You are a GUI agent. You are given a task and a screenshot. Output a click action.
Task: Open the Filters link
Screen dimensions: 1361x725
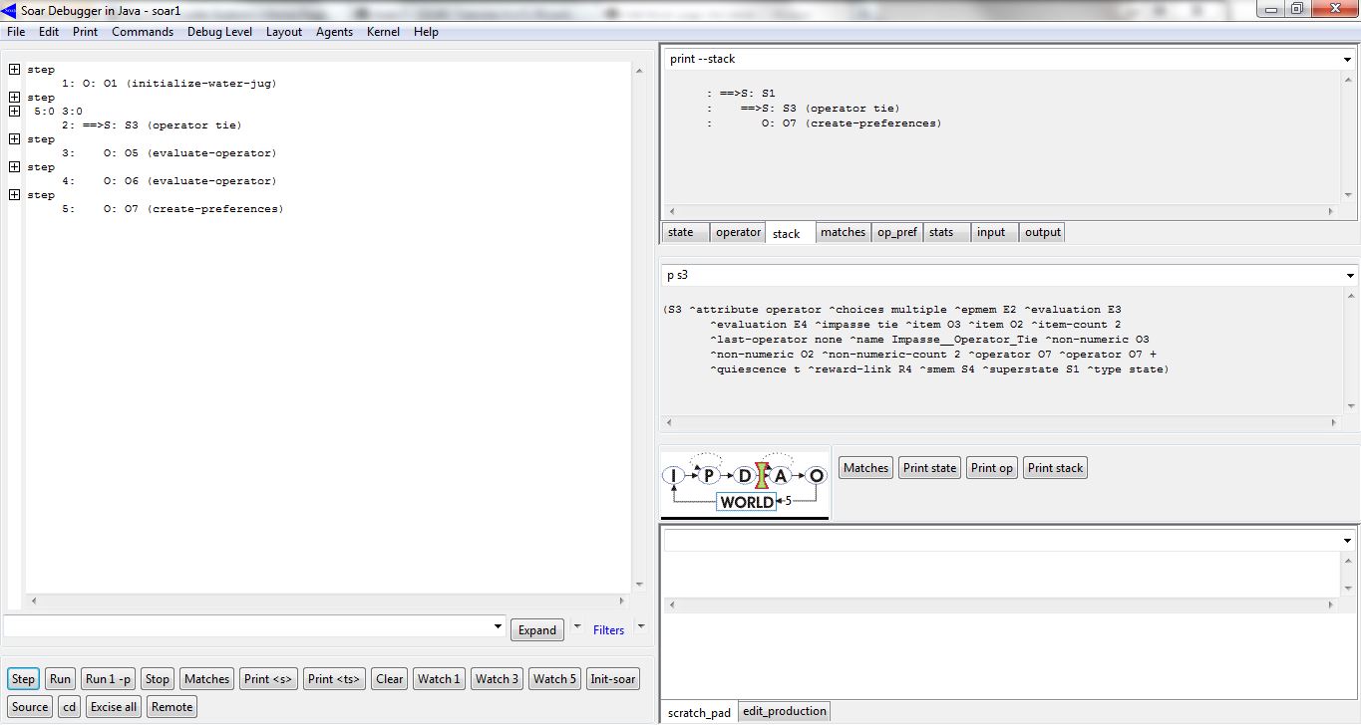tap(608, 629)
